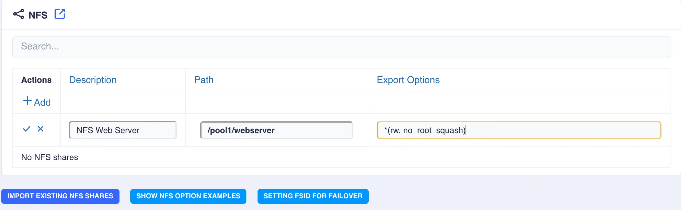681x210 pixels.
Task: Sort by the Path column header
Action: click(204, 80)
